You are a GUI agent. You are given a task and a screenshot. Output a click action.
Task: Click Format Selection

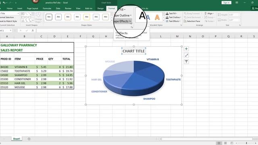pos(6,17)
